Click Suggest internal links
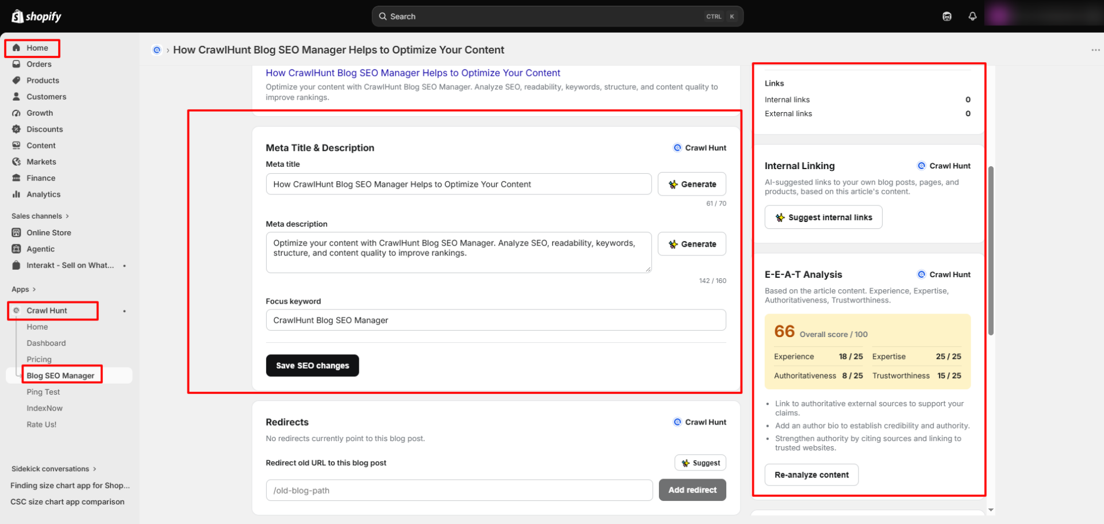1104x524 pixels. coord(823,217)
